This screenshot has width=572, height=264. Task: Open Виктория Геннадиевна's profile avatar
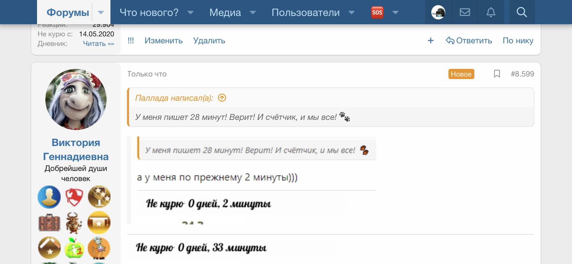pyautogui.click(x=76, y=99)
